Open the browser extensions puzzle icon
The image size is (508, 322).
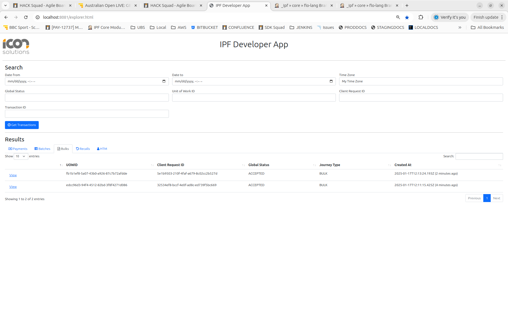pos(421,17)
